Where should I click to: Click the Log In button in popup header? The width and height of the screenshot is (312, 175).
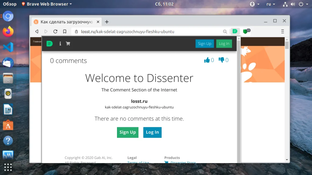[224, 44]
